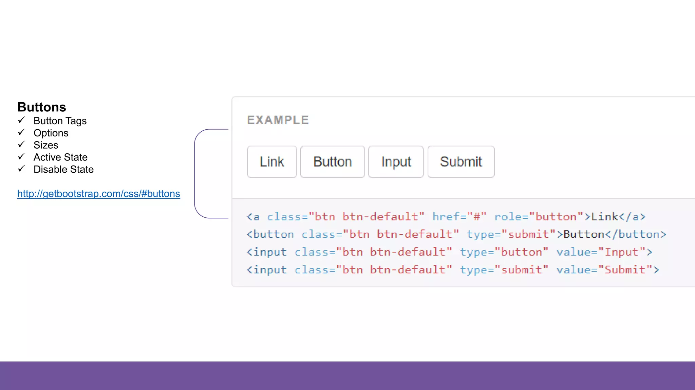Select the Button Tags bullet text
Screen dimensions: 695x390
coord(60,121)
